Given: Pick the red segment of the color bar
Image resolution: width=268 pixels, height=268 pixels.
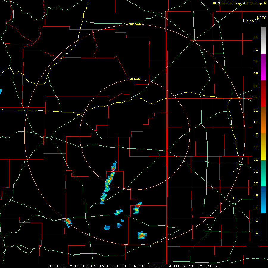Looking at the screenshot, I should [x=263, y=94].
